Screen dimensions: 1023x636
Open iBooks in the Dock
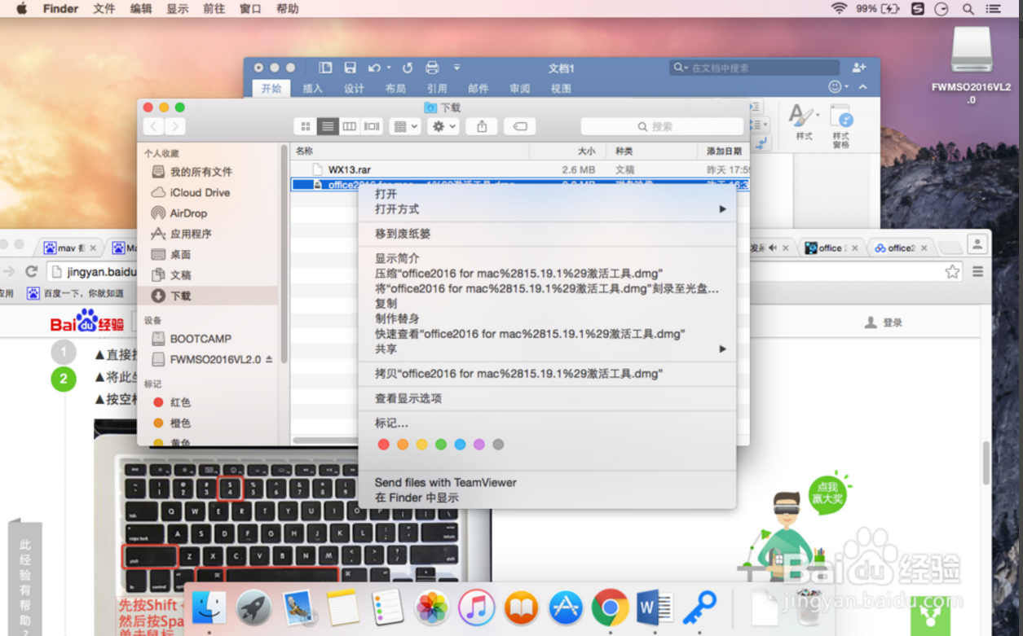(x=521, y=607)
